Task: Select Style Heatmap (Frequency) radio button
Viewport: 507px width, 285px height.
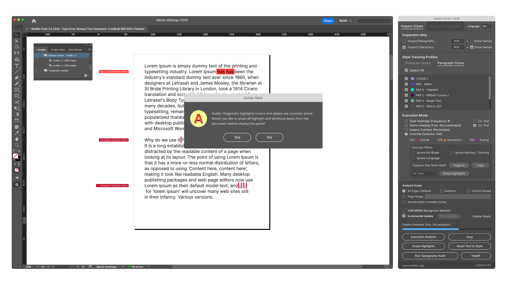Action: click(406, 121)
